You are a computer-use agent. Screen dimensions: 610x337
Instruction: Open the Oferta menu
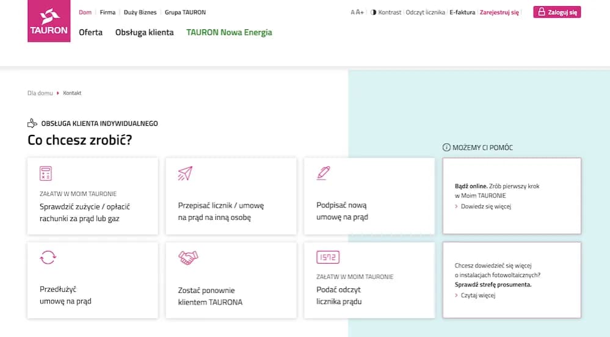[90, 32]
